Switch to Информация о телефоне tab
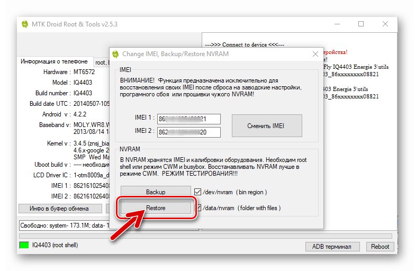This screenshot has height=271, width=415. click(54, 61)
